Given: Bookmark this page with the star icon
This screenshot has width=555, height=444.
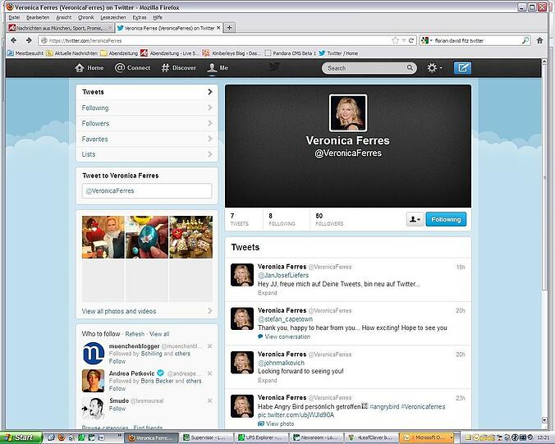Looking at the screenshot, I should coord(396,40).
